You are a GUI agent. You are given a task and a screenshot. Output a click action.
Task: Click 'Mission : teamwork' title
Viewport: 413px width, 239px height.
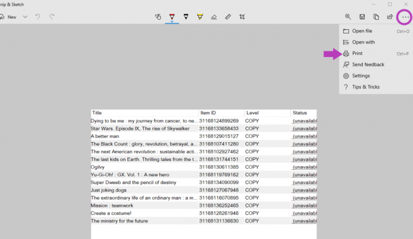click(x=112, y=205)
